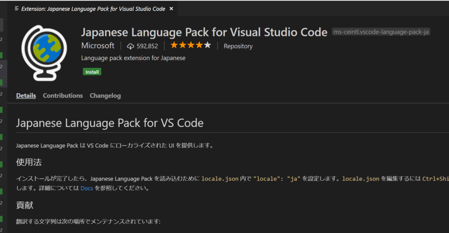Click the Microsoft publisher name
Image resolution: width=449 pixels, height=233 pixels.
[x=98, y=46]
